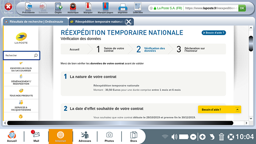Go to step 3 Déclaration sur l'honneur
The width and height of the screenshot is (256, 144).
191,49
